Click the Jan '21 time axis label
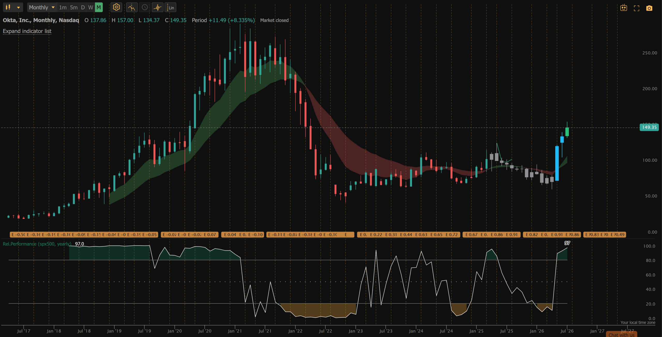662x337 pixels. [x=235, y=331]
